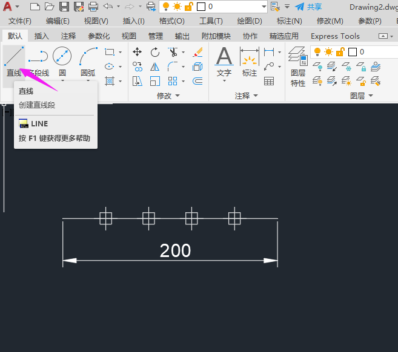Click the Unisolate layers icon
The width and height of the screenshot is (398, 352).
(x=332, y=82)
